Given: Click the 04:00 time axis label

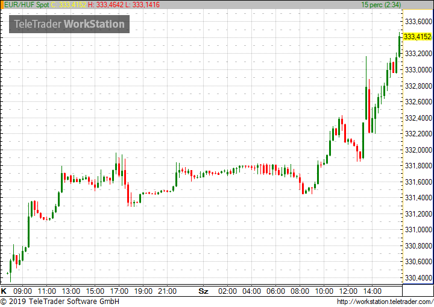Looking at the screenshot, I should (x=251, y=291).
